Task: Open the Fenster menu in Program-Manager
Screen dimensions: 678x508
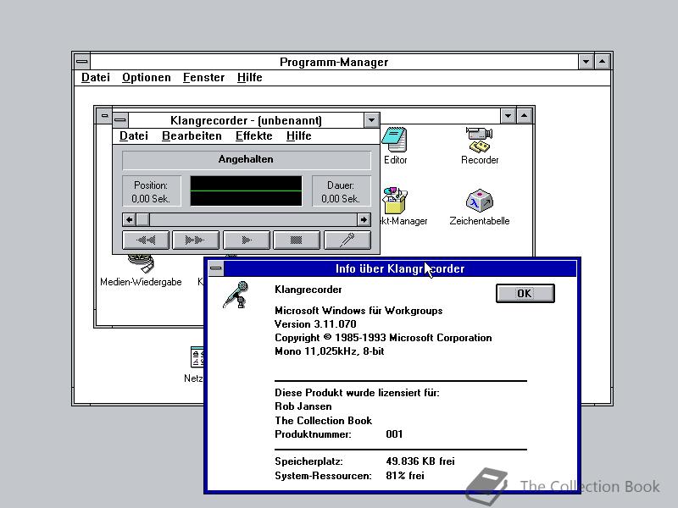Action: coord(203,77)
